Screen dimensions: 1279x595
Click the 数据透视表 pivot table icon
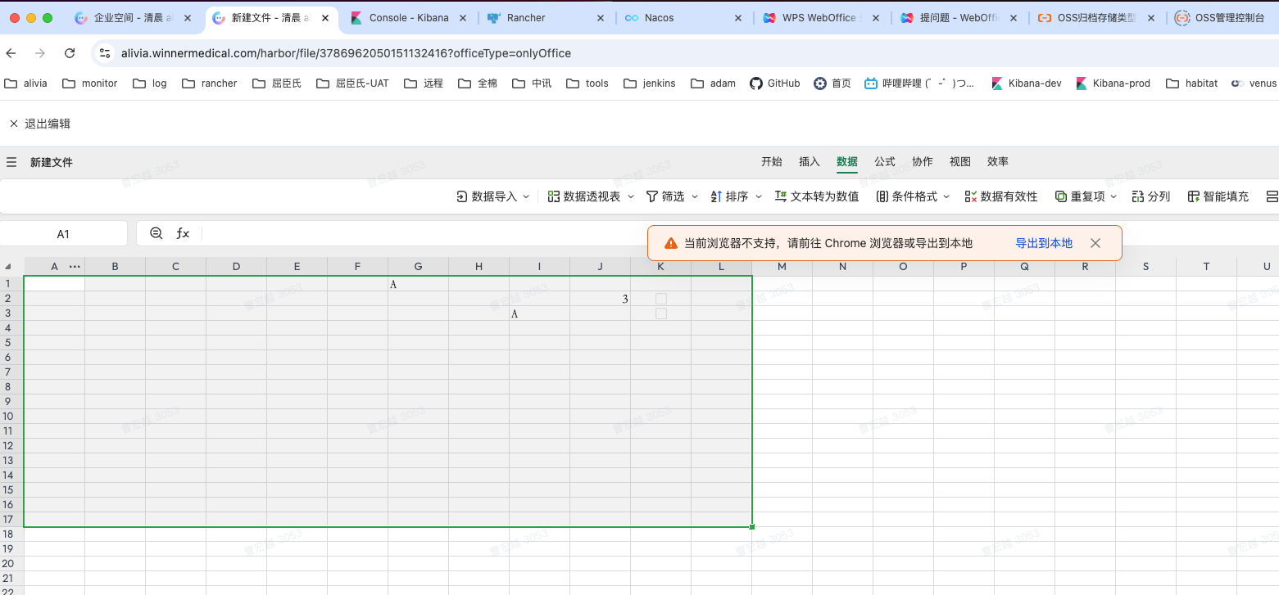click(554, 196)
